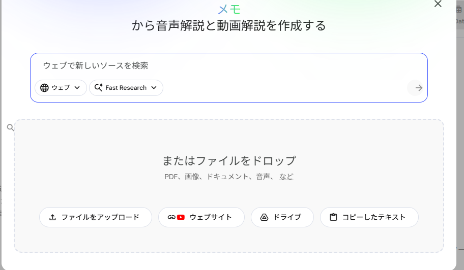Click the Google Drive triangle icon
This screenshot has width=464, height=270.
pyautogui.click(x=264, y=217)
